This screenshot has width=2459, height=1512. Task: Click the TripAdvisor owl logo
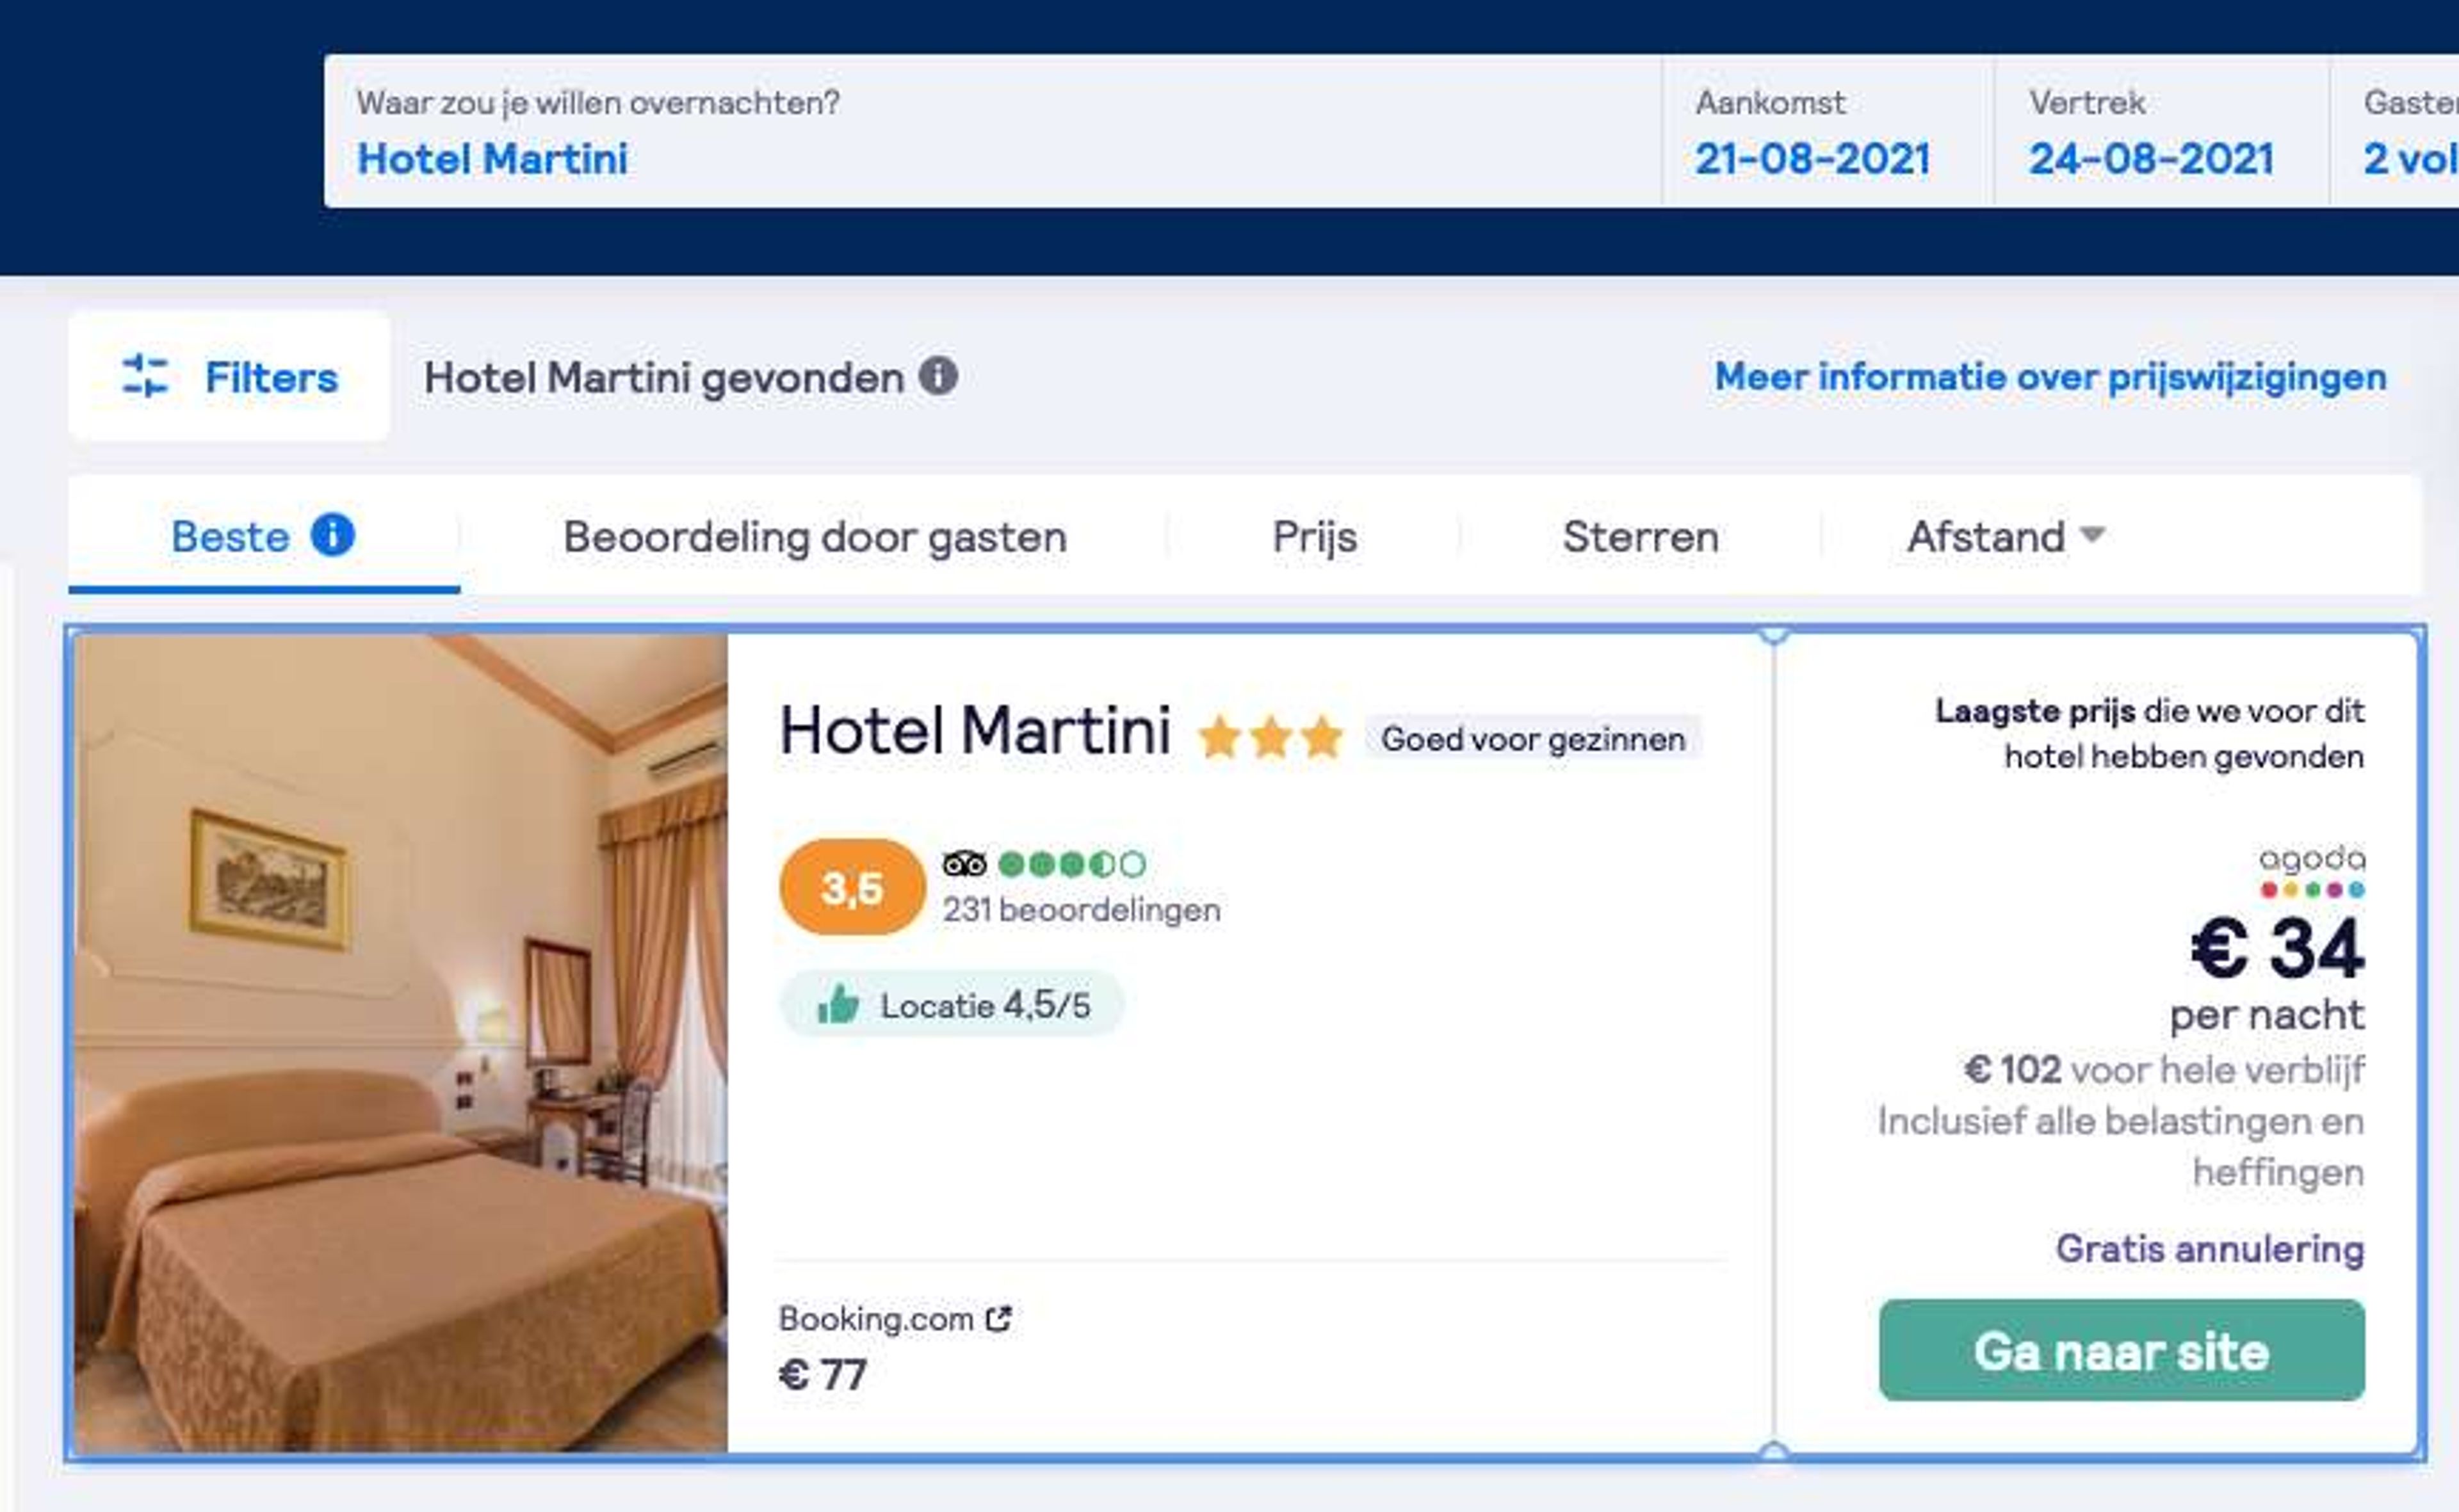click(964, 863)
